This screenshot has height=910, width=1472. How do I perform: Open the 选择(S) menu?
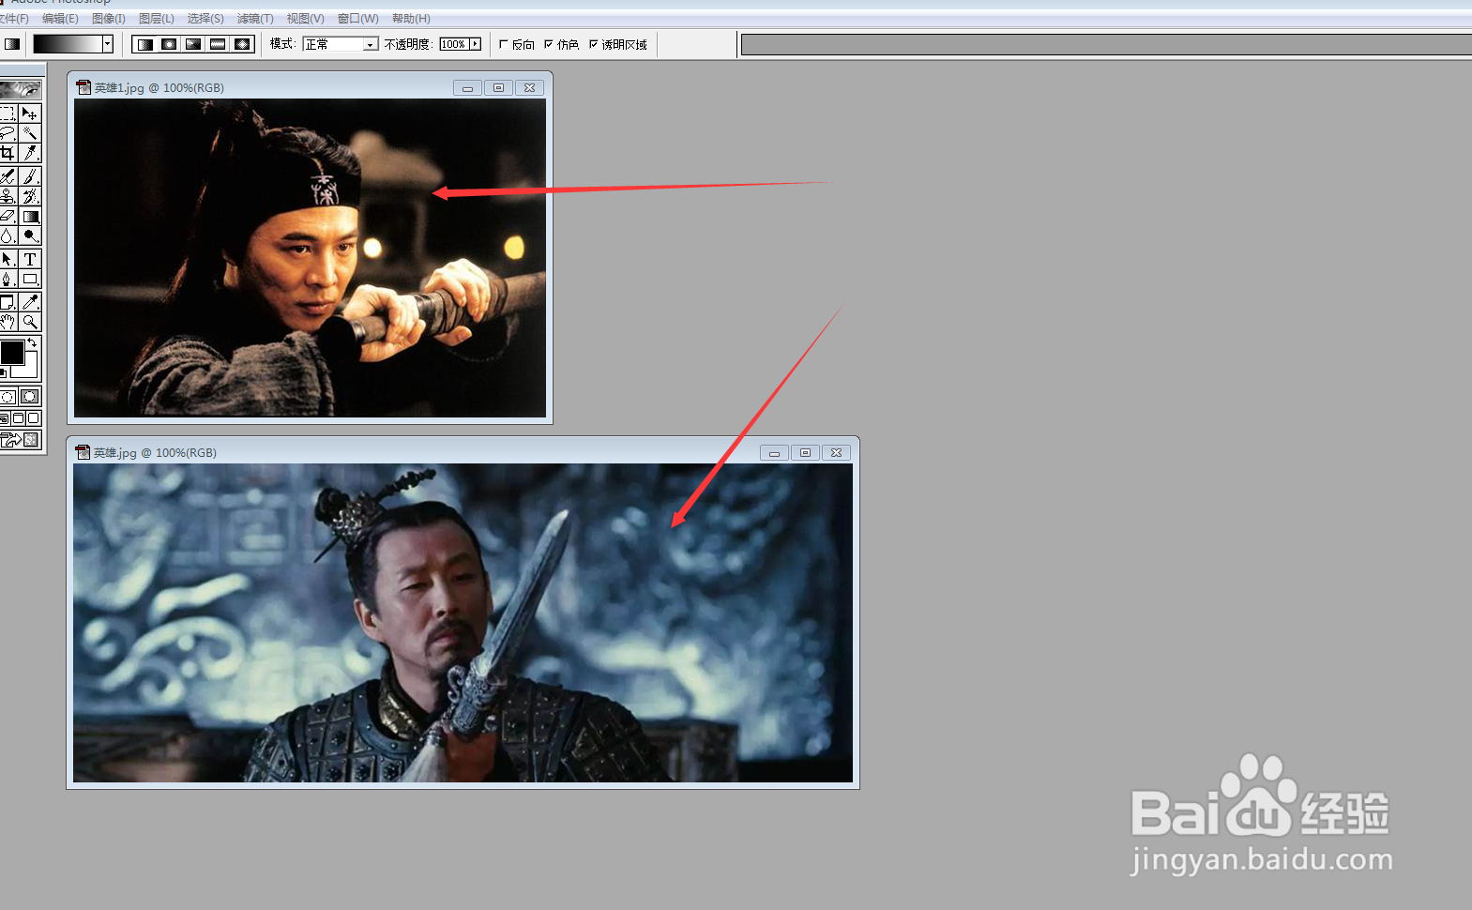[x=205, y=19]
